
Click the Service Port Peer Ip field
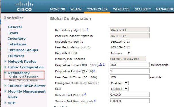click(130, 95)
